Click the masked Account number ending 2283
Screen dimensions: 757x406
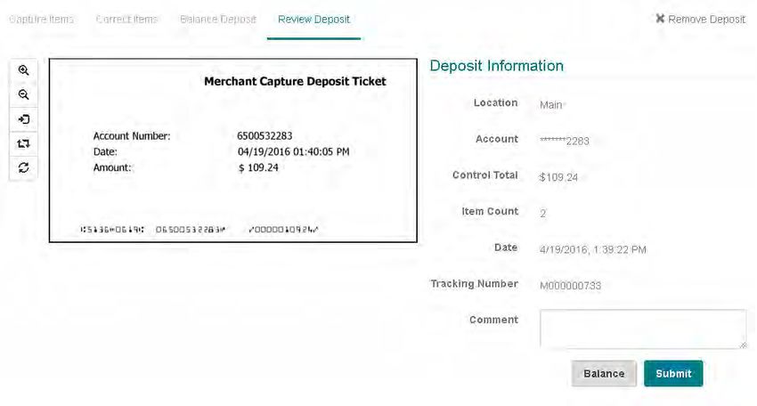[565, 141]
